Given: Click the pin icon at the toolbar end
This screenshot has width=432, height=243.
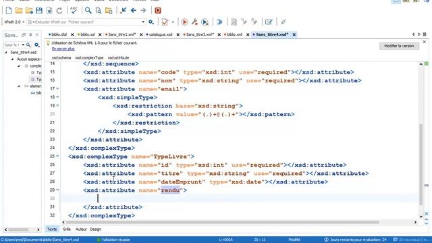Looking at the screenshot, I should coord(283,22).
